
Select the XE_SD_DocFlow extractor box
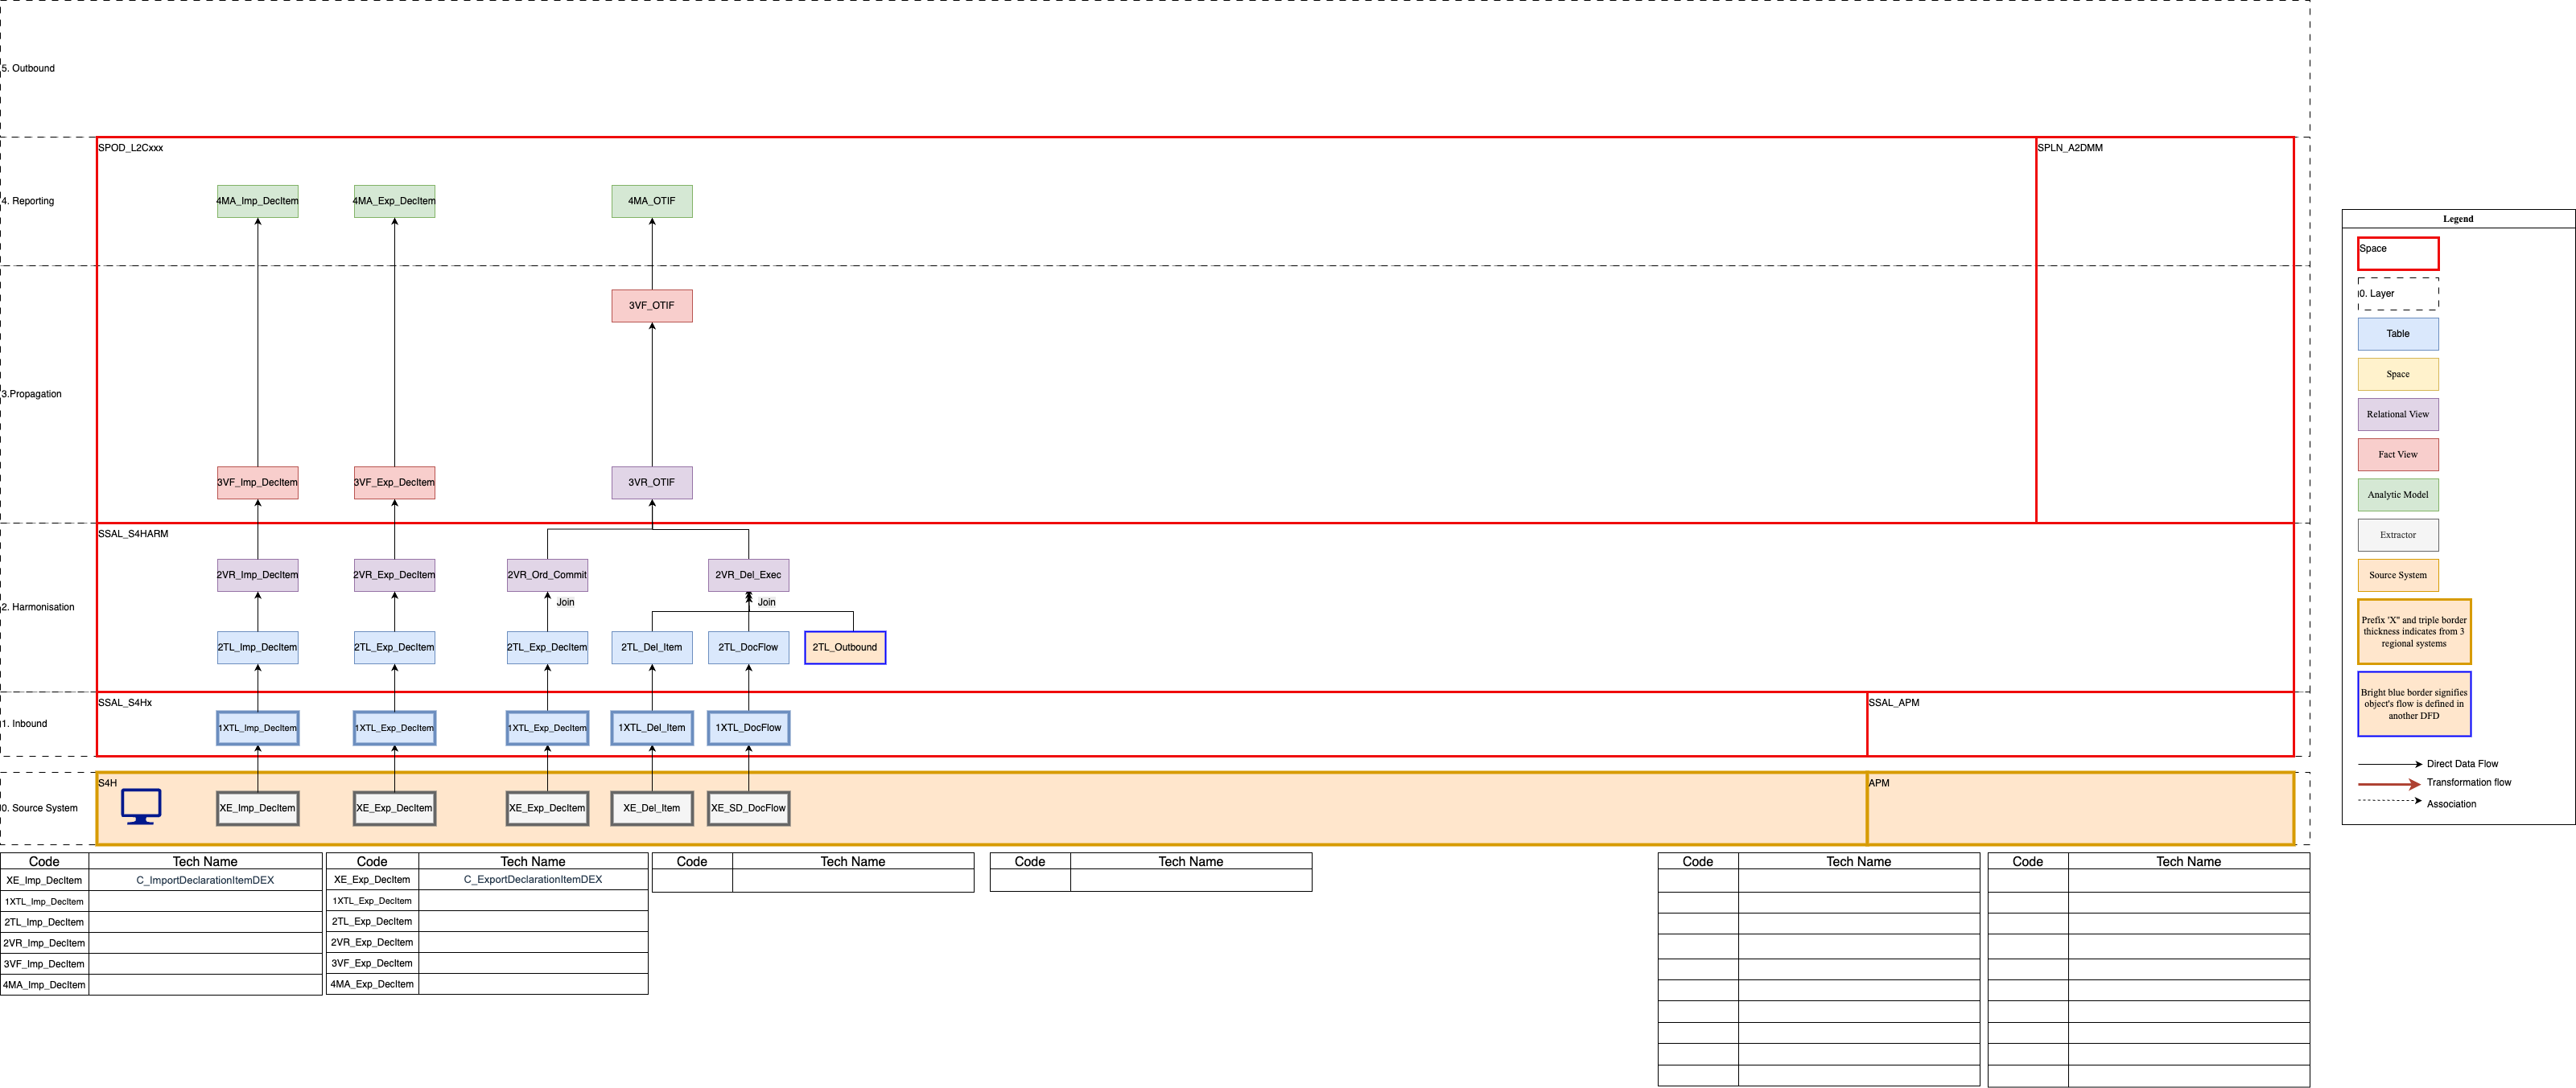pyautogui.click(x=748, y=808)
